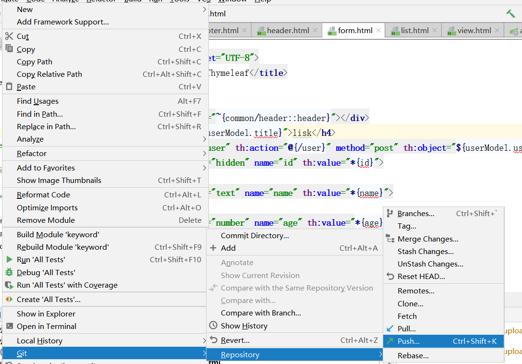This screenshot has height=364, width=522.
Task: Select Tag from the Repository menu
Action: pos(443,226)
